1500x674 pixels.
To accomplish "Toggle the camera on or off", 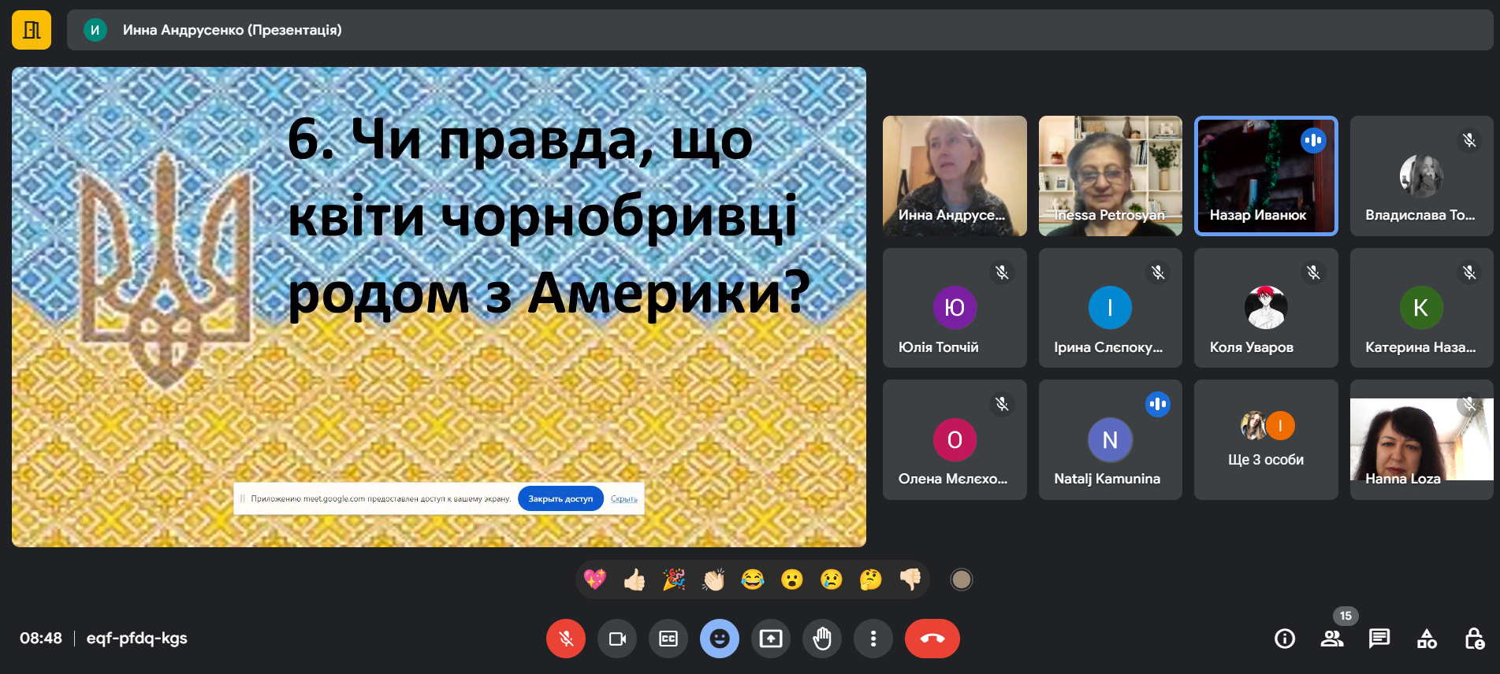I will [617, 639].
